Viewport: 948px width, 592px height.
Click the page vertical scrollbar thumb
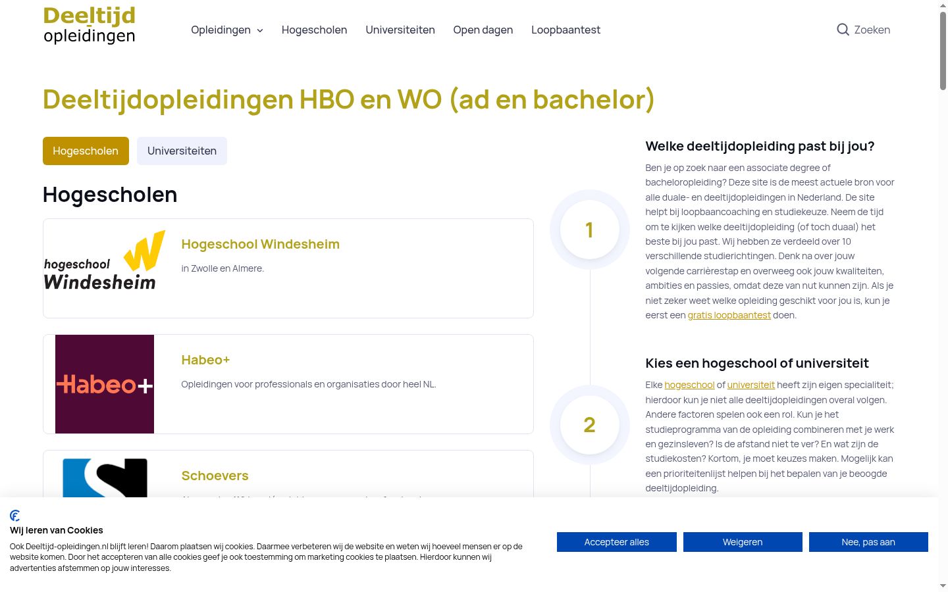pos(943,51)
